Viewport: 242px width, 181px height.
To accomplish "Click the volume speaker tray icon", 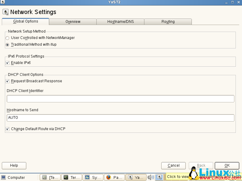I will 151,177.
